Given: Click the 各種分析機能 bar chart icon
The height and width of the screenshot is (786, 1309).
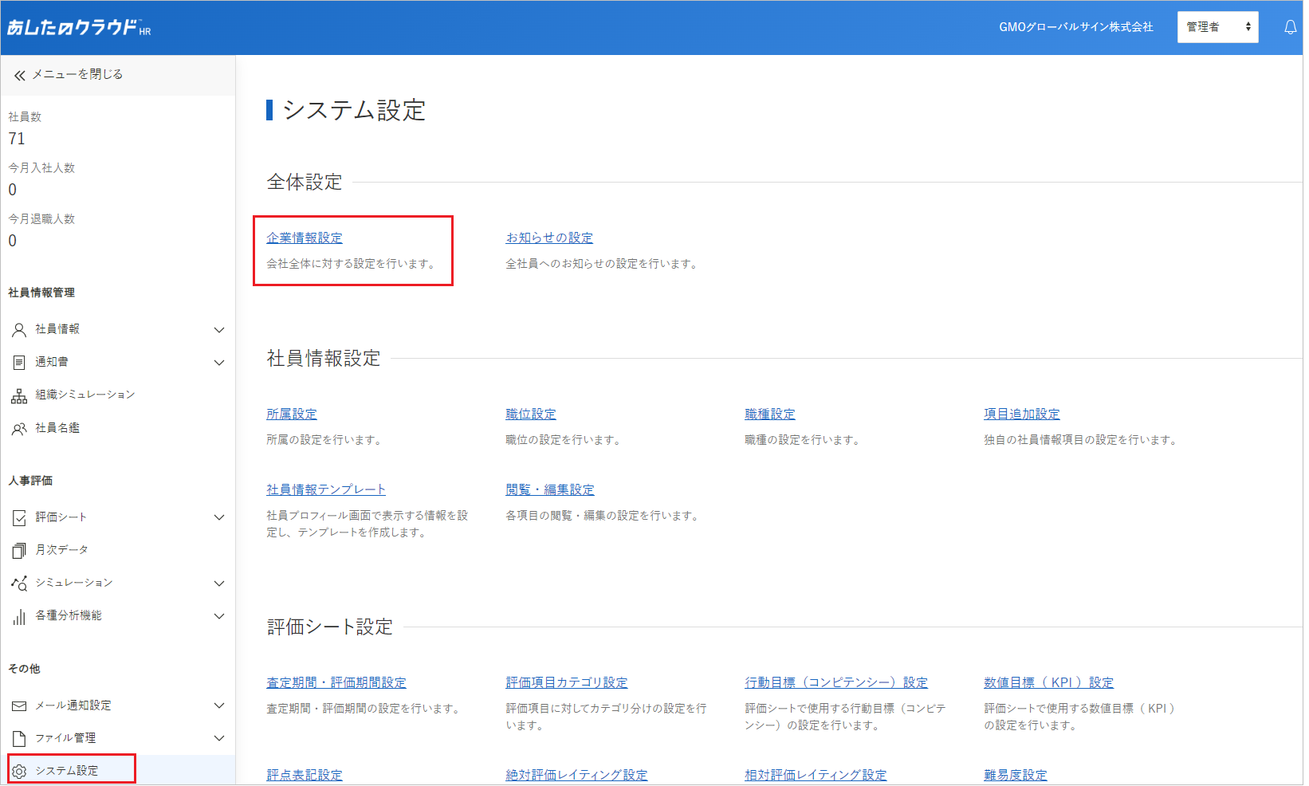Looking at the screenshot, I should pos(19,616).
